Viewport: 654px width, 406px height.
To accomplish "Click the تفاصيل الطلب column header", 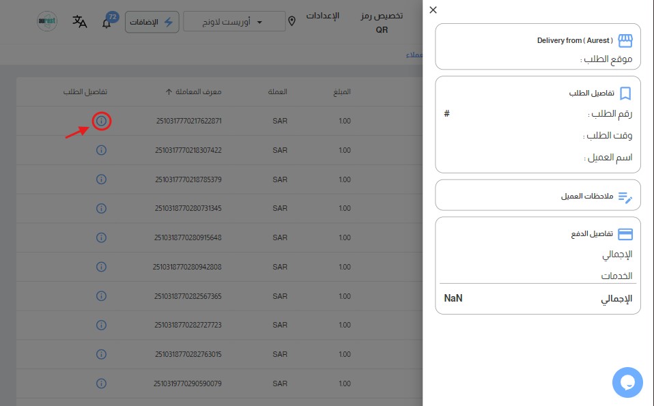I will click(x=85, y=92).
